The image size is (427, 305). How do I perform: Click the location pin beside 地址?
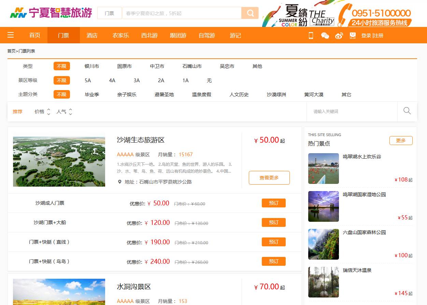coord(119,182)
